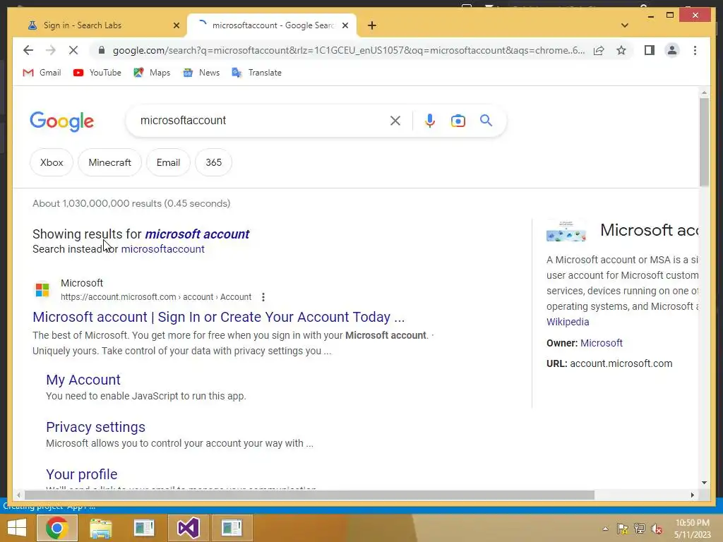Image resolution: width=723 pixels, height=542 pixels.
Task: Open the Privacy settings sitelink
Action: (x=95, y=427)
